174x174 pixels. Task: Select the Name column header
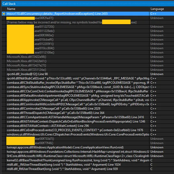pos(11,9)
